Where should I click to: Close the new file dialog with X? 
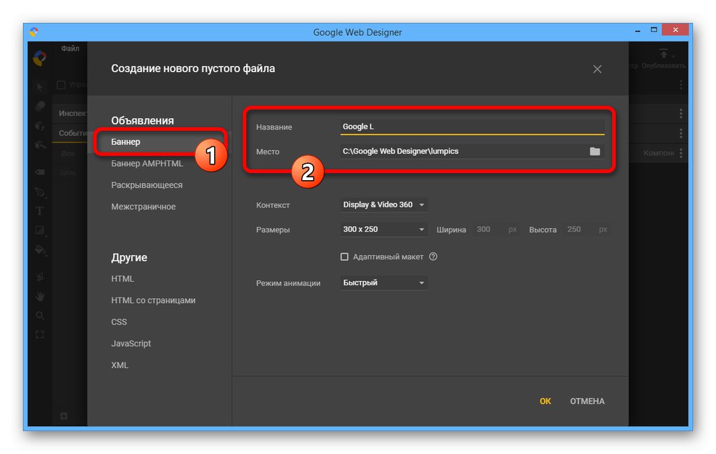[597, 69]
